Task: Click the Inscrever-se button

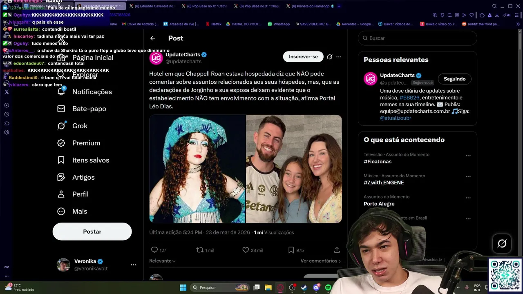Action: click(303, 57)
